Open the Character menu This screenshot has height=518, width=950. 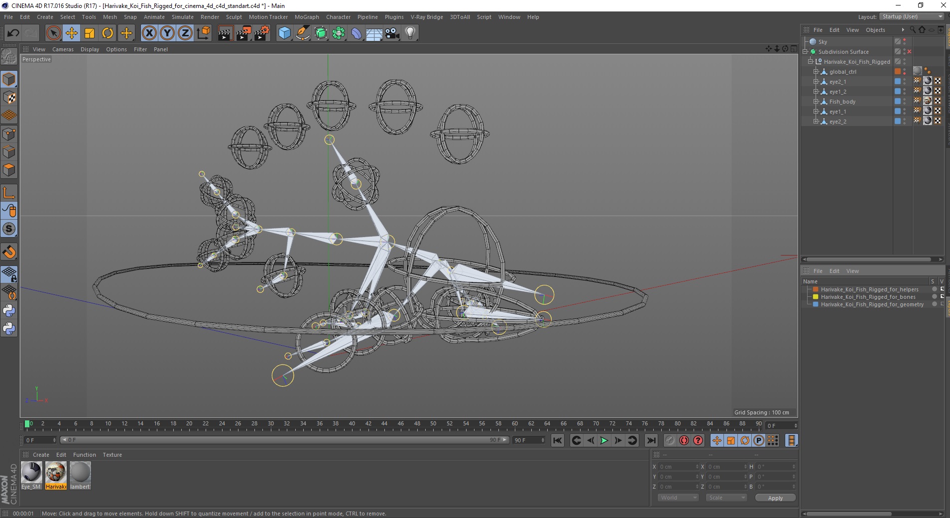click(x=338, y=17)
